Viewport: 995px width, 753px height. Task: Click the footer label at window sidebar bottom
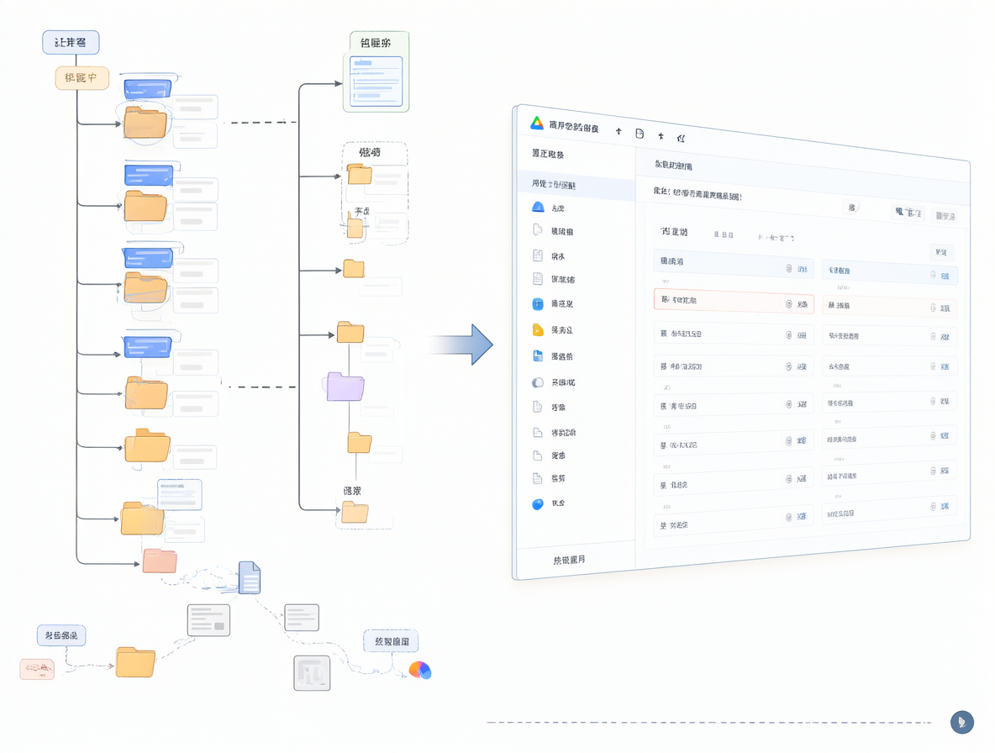coord(569,561)
